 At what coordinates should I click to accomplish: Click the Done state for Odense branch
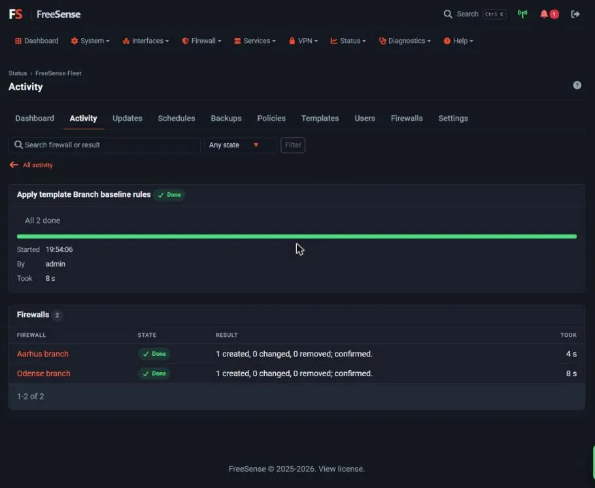[154, 374]
